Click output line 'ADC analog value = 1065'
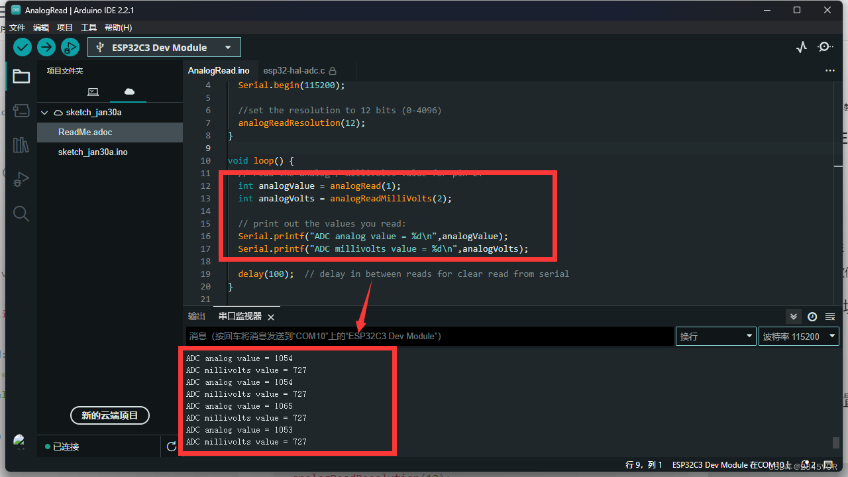Viewport: 848px width, 477px height. (239, 406)
